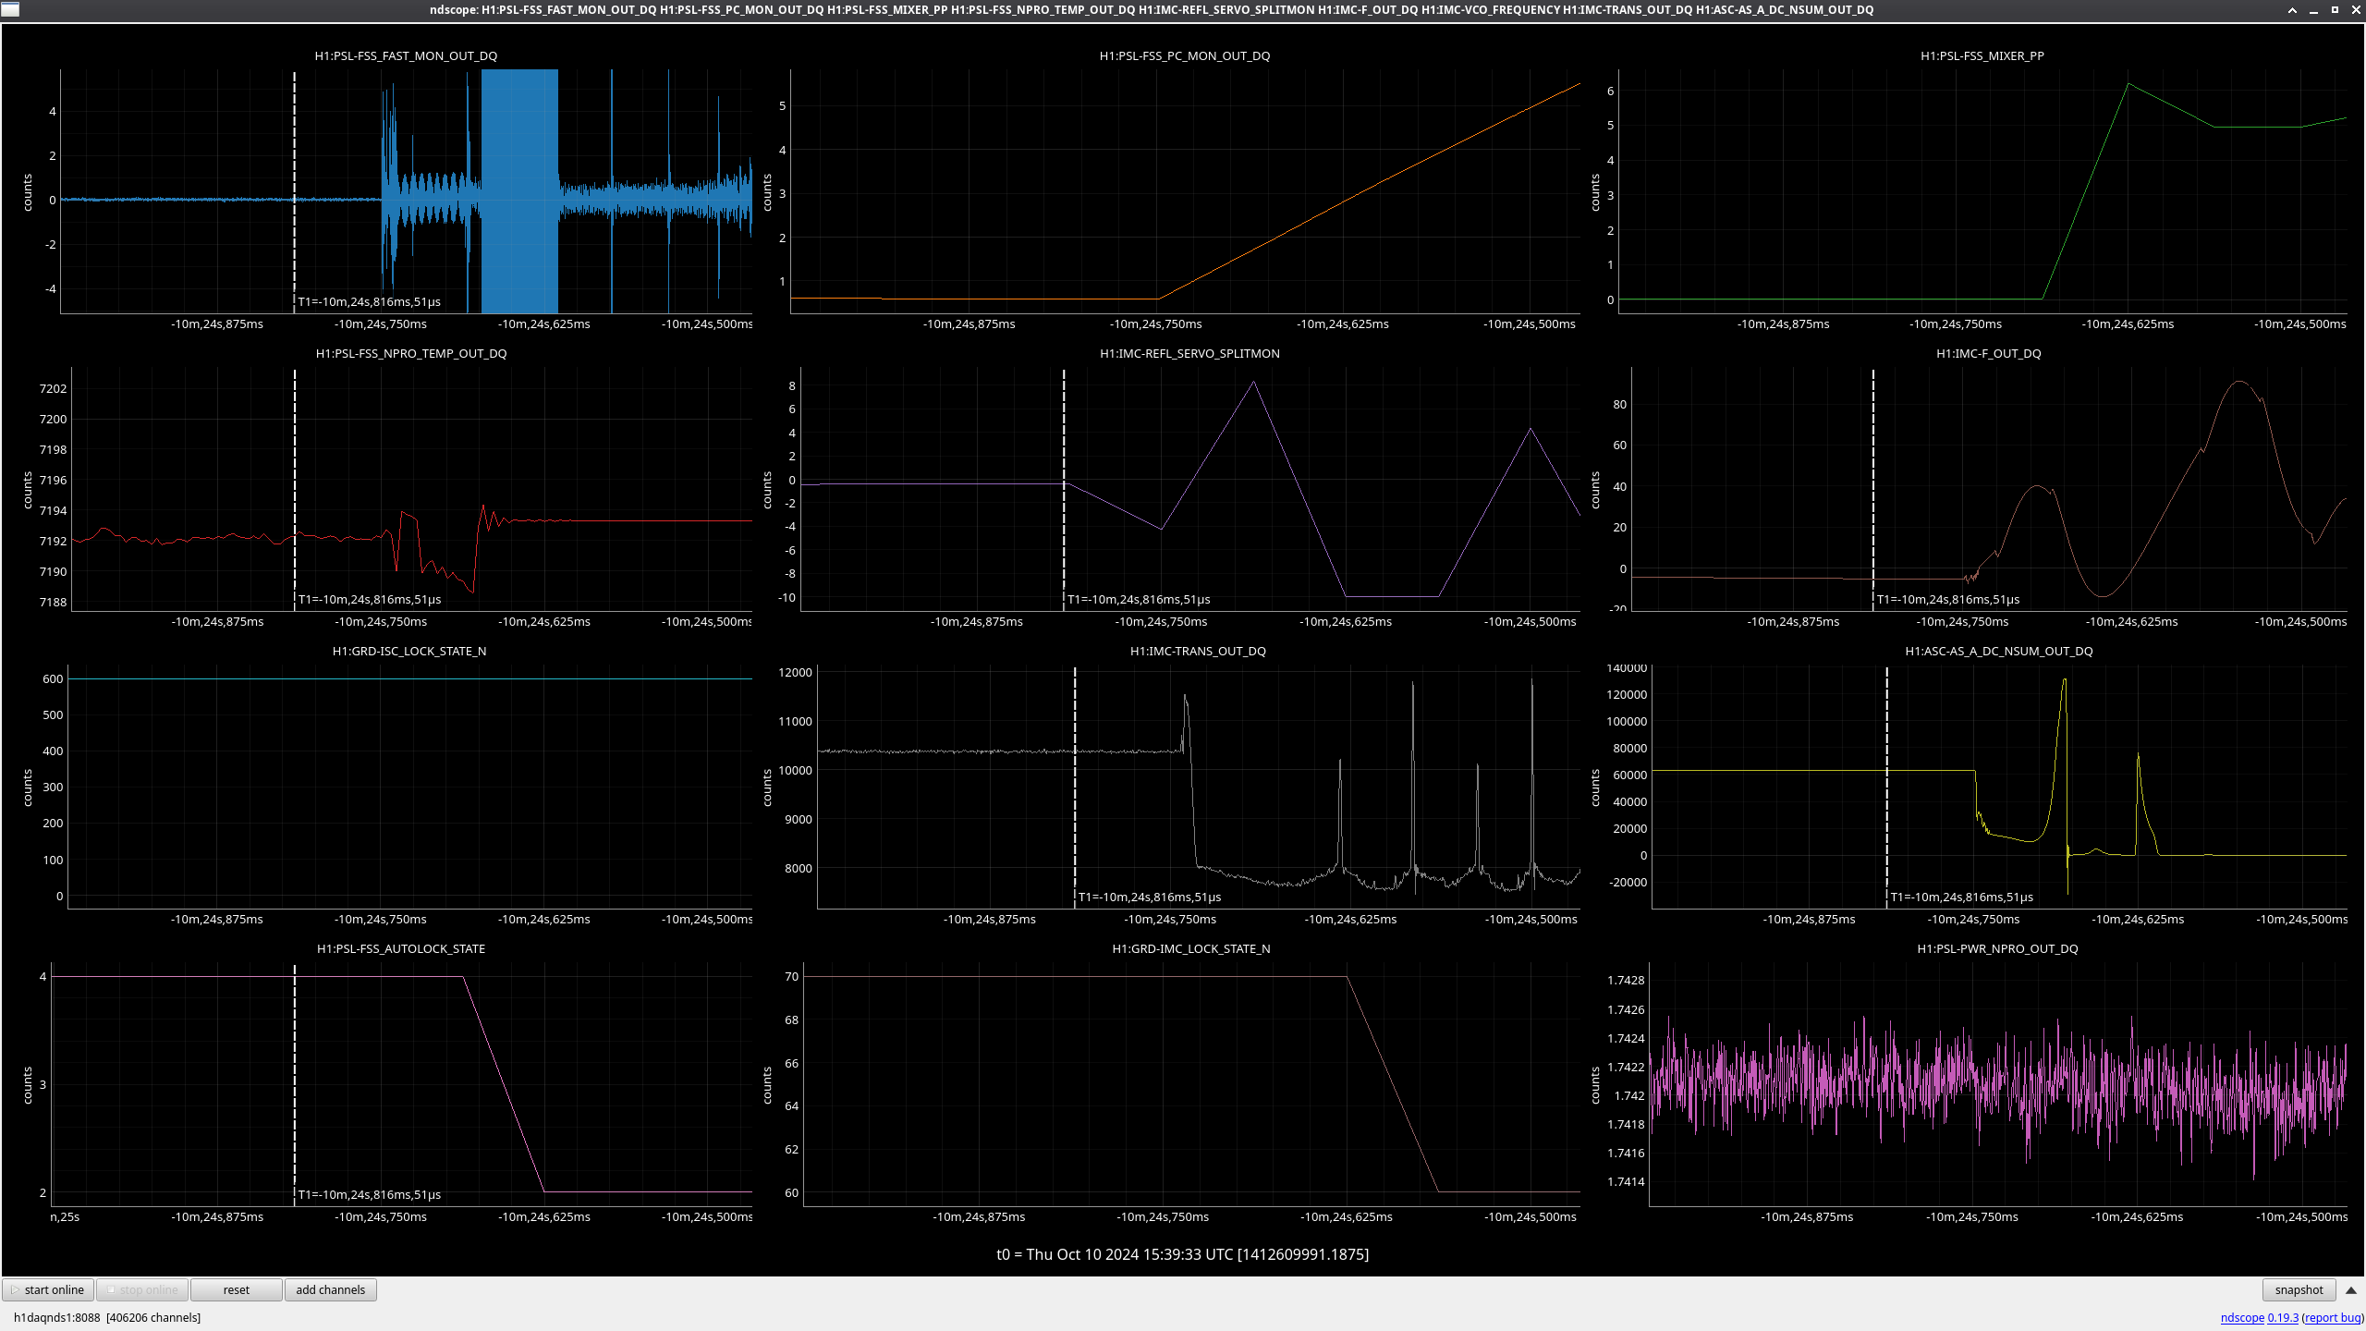Click the 70 y-axis tick in IMC_LOCK_STATE plot
Screen dimensions: 2366x1331
791,976
